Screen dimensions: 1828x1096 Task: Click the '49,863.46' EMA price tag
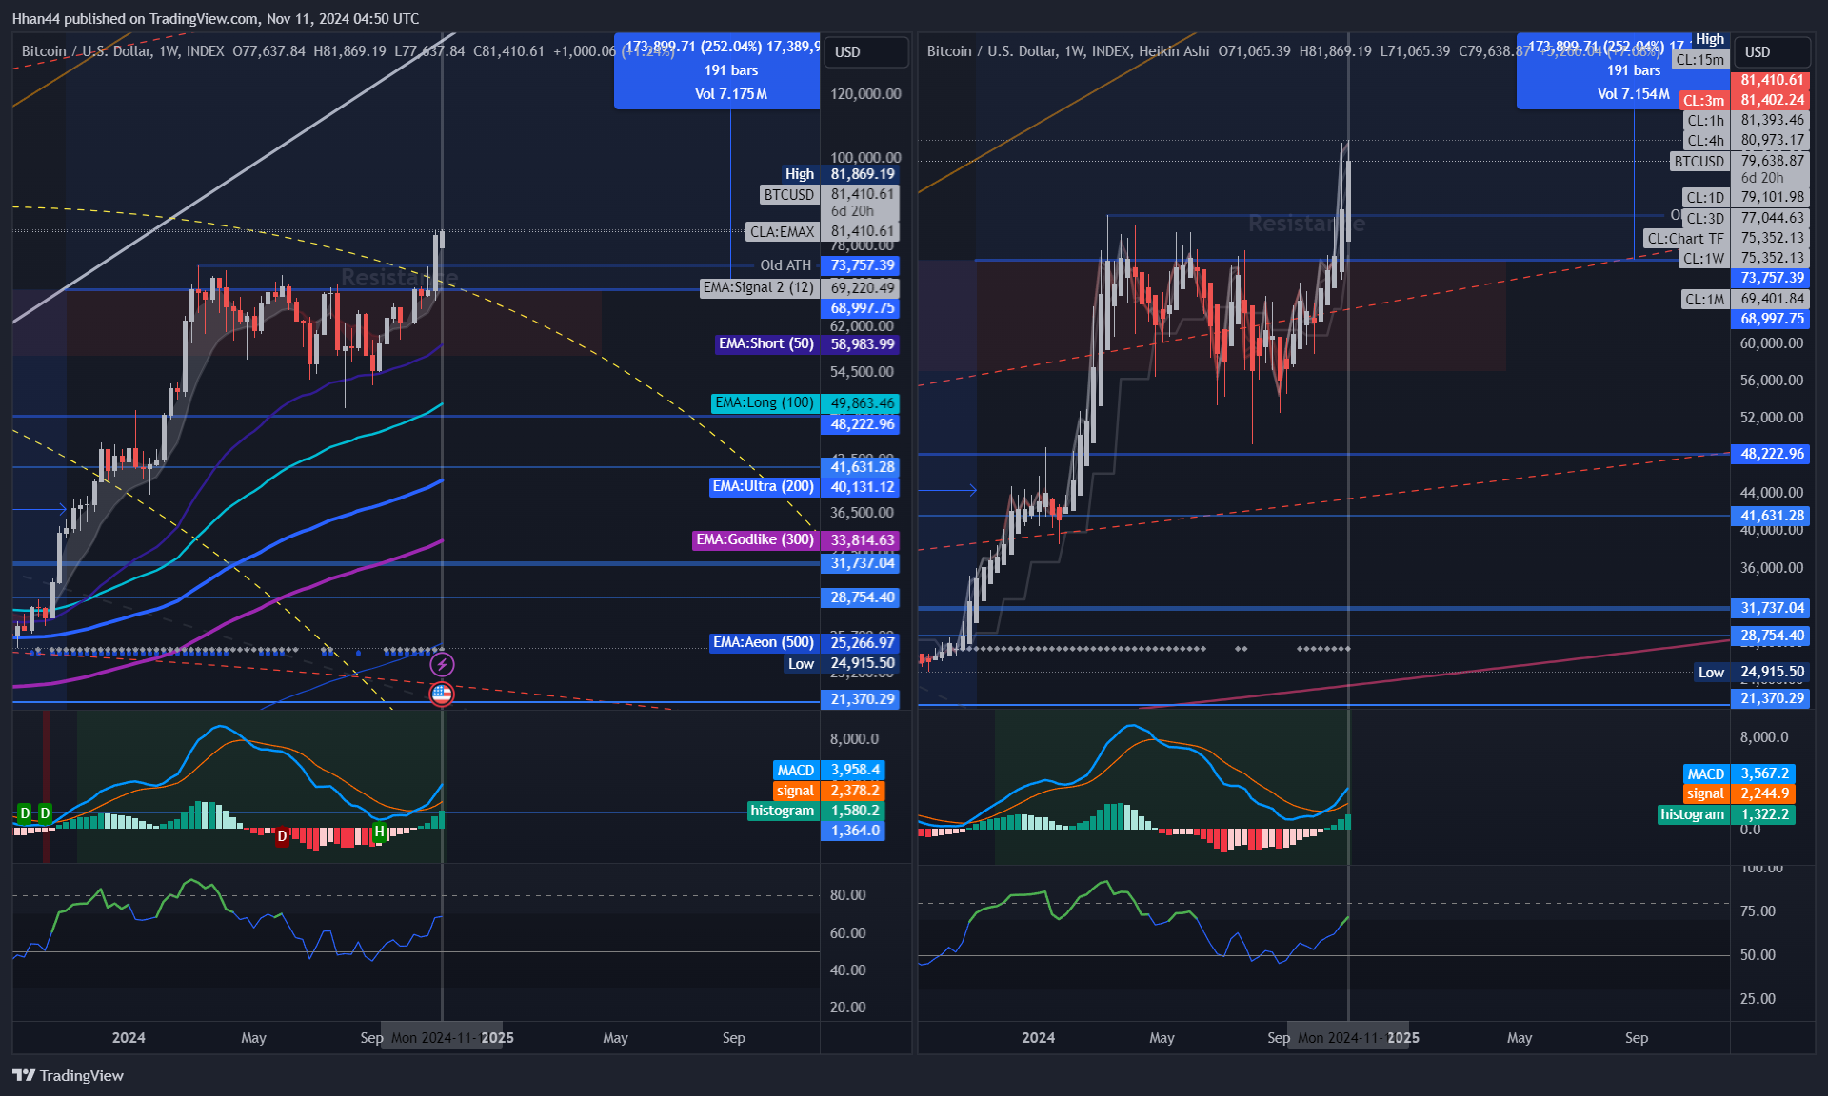(x=862, y=403)
